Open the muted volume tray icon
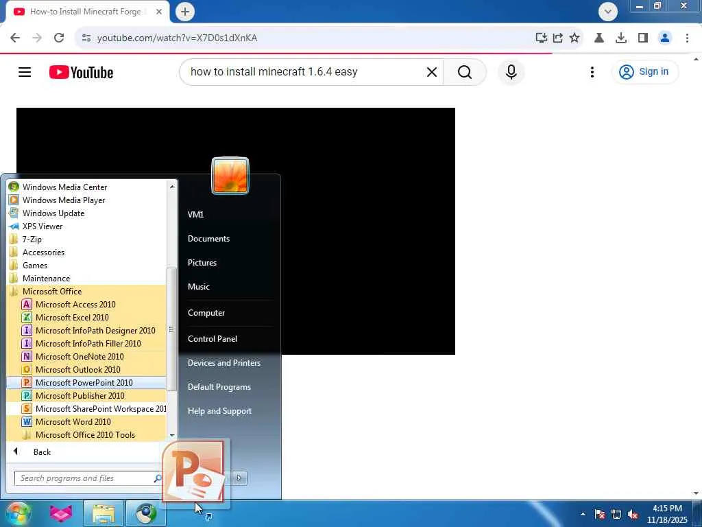This screenshot has width=702, height=527. (633, 514)
